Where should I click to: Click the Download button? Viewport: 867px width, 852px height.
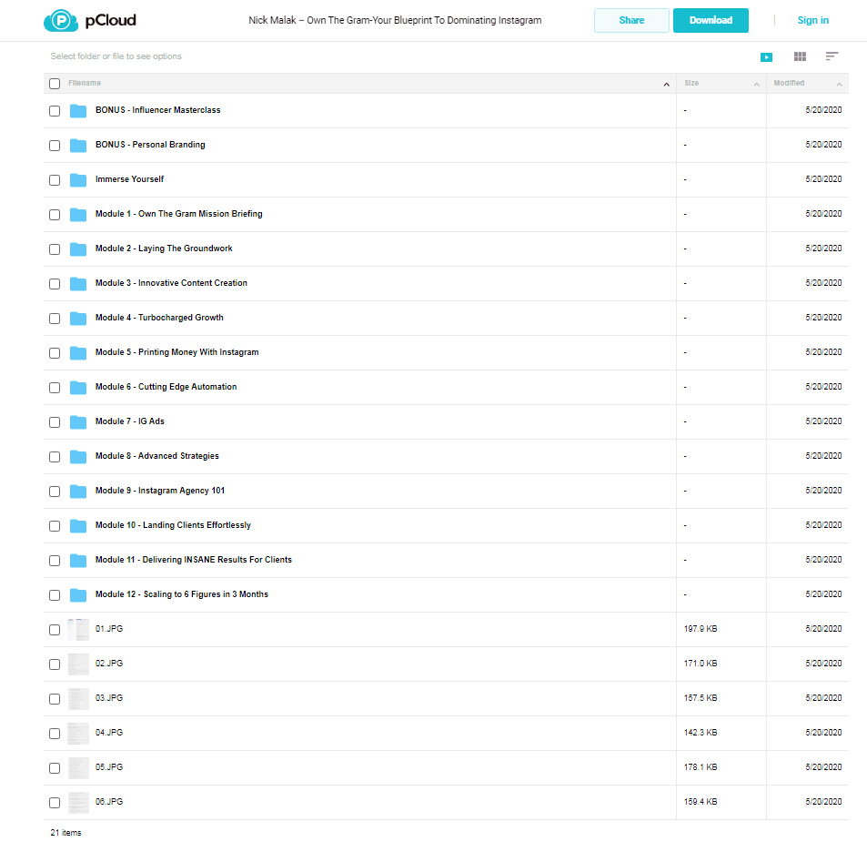coord(711,20)
